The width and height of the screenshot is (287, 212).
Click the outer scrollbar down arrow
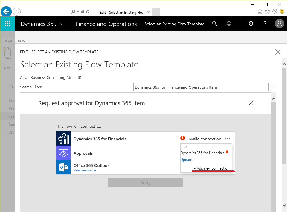point(284,205)
